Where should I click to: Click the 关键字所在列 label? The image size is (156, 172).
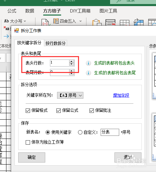tap(40, 95)
